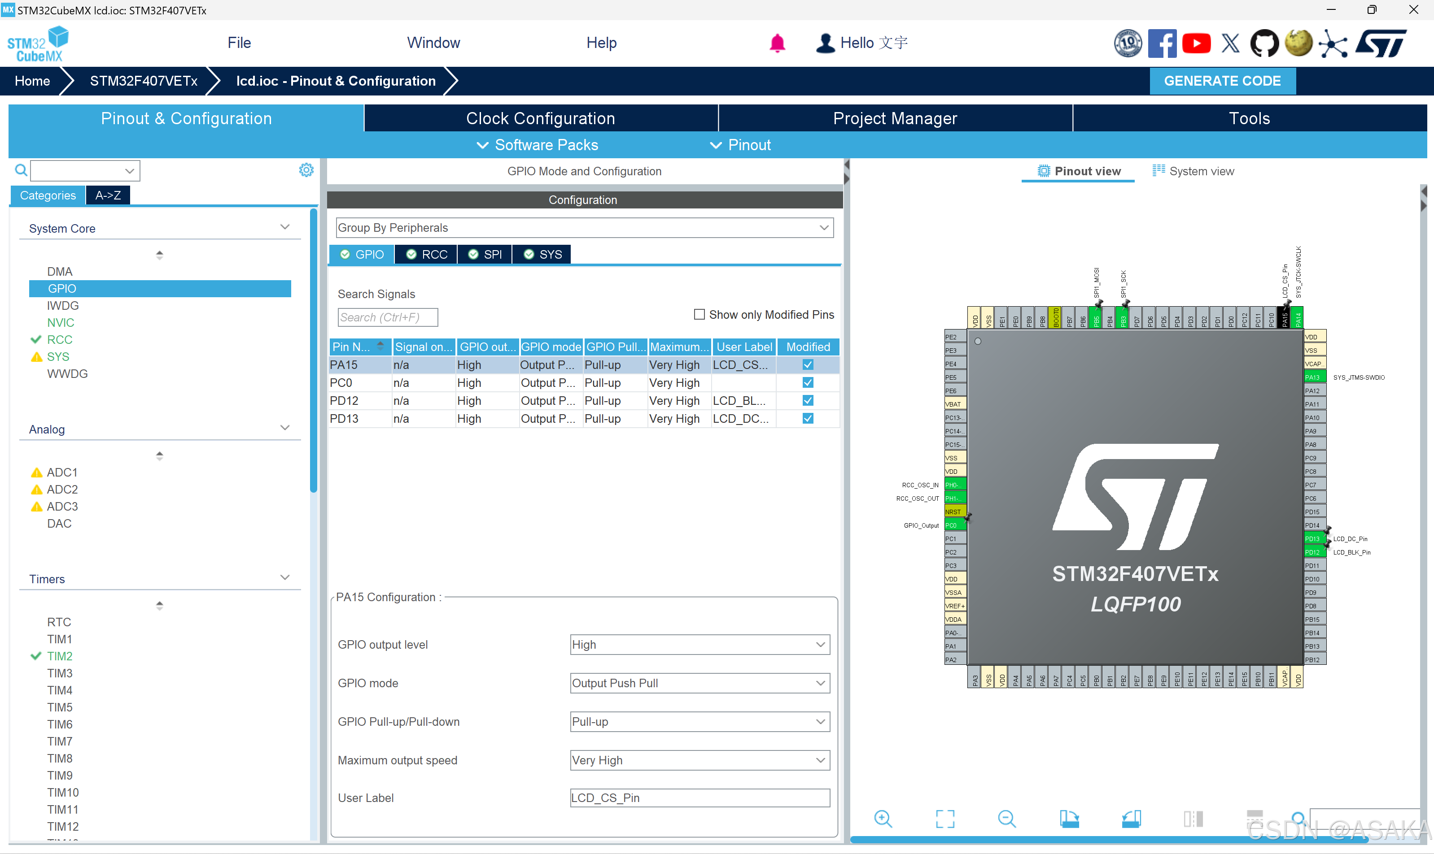Click the categories list vertical scrollbar
This screenshot has width=1434, height=854.
click(x=313, y=351)
